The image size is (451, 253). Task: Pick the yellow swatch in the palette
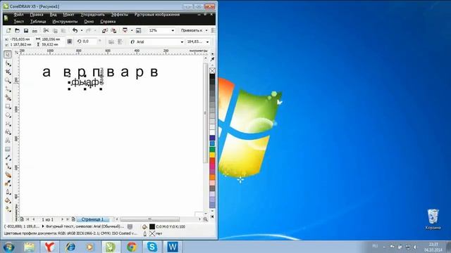212,155
